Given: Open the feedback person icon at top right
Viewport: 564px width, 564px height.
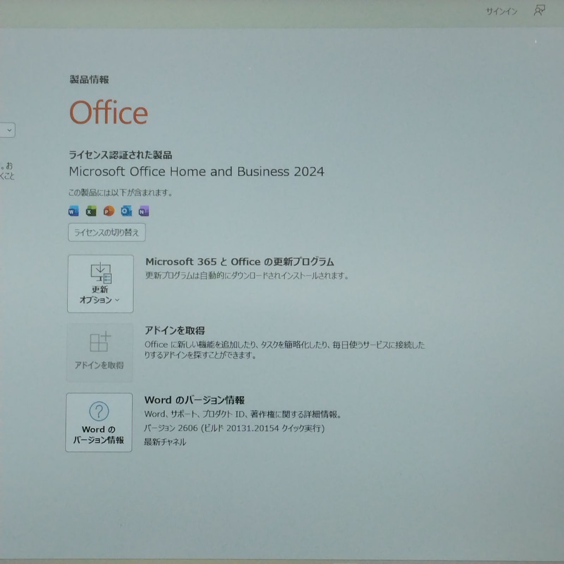Looking at the screenshot, I should (x=539, y=10).
